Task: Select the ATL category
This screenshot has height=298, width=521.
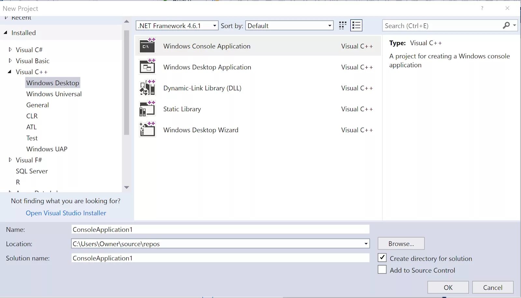Action: pos(31,127)
